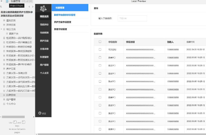Viewport: 206px width, 135px height.
Task: Open the 数据平台 page in the tree
Action: click(14, 34)
